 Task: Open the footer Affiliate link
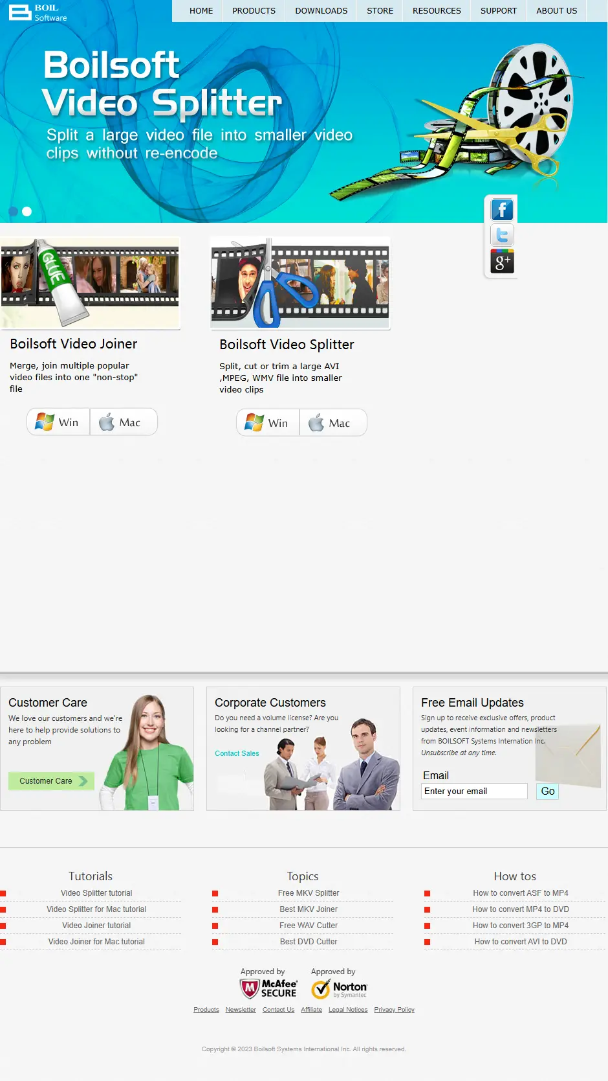point(311,1010)
